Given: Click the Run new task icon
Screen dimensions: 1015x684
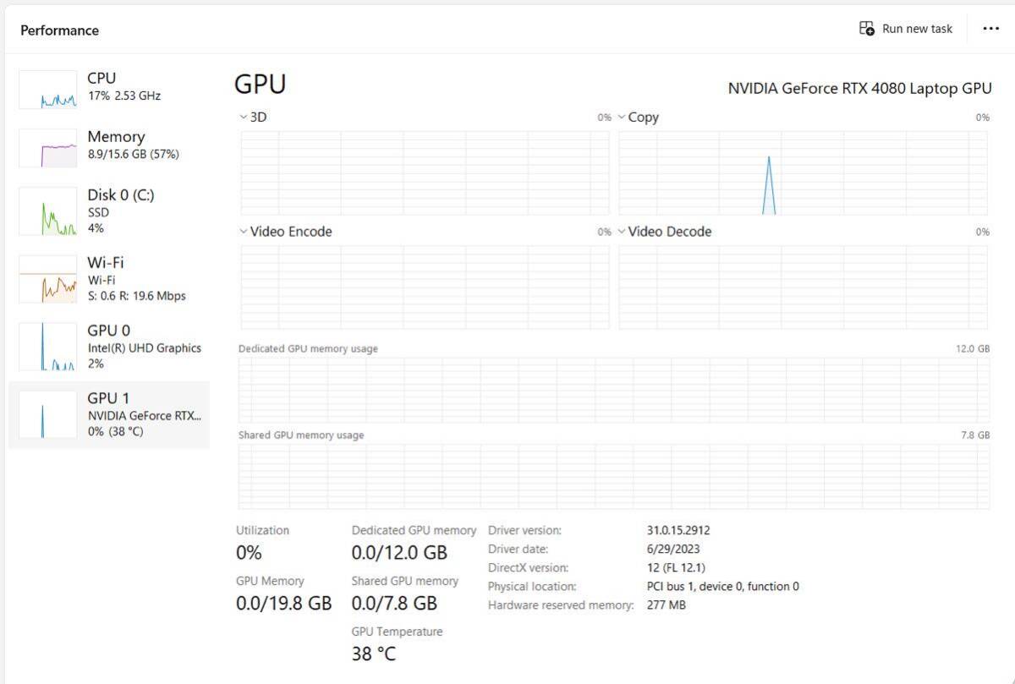Looking at the screenshot, I should pyautogui.click(x=867, y=29).
